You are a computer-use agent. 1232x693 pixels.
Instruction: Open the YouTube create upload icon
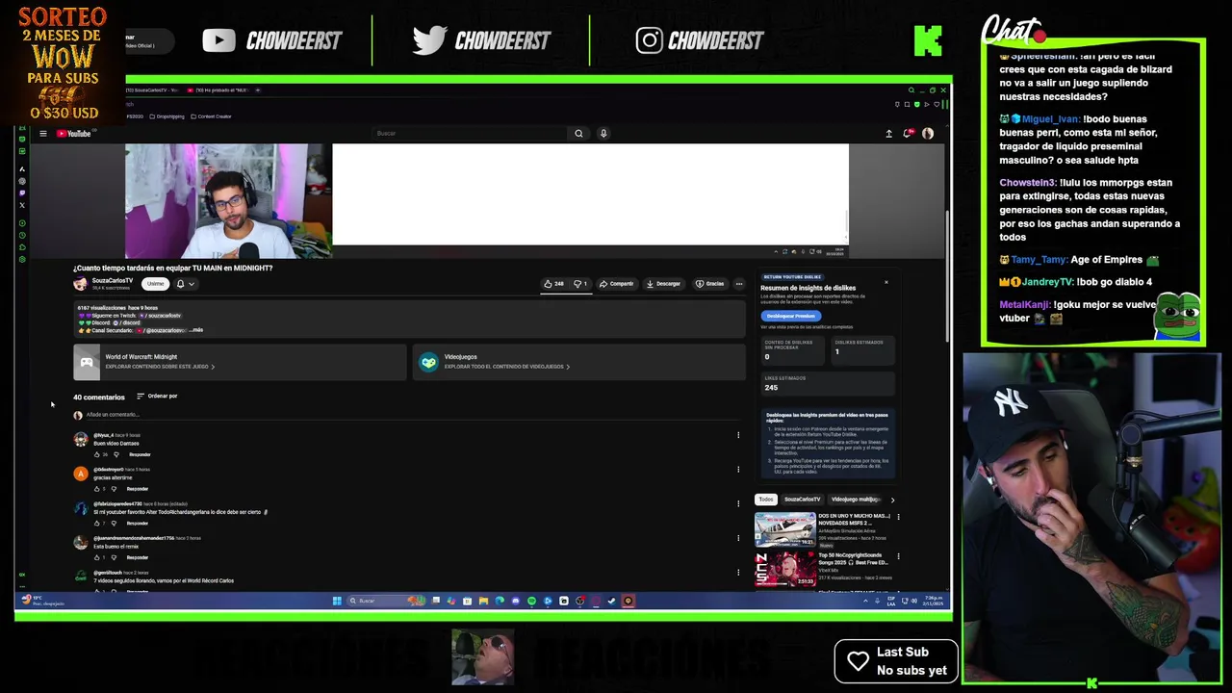[888, 134]
